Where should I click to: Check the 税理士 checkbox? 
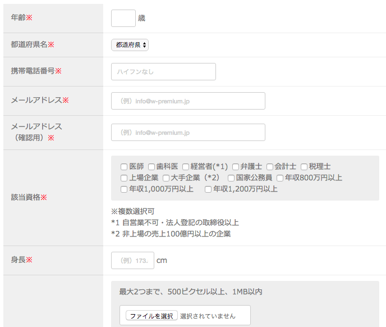[304, 167]
